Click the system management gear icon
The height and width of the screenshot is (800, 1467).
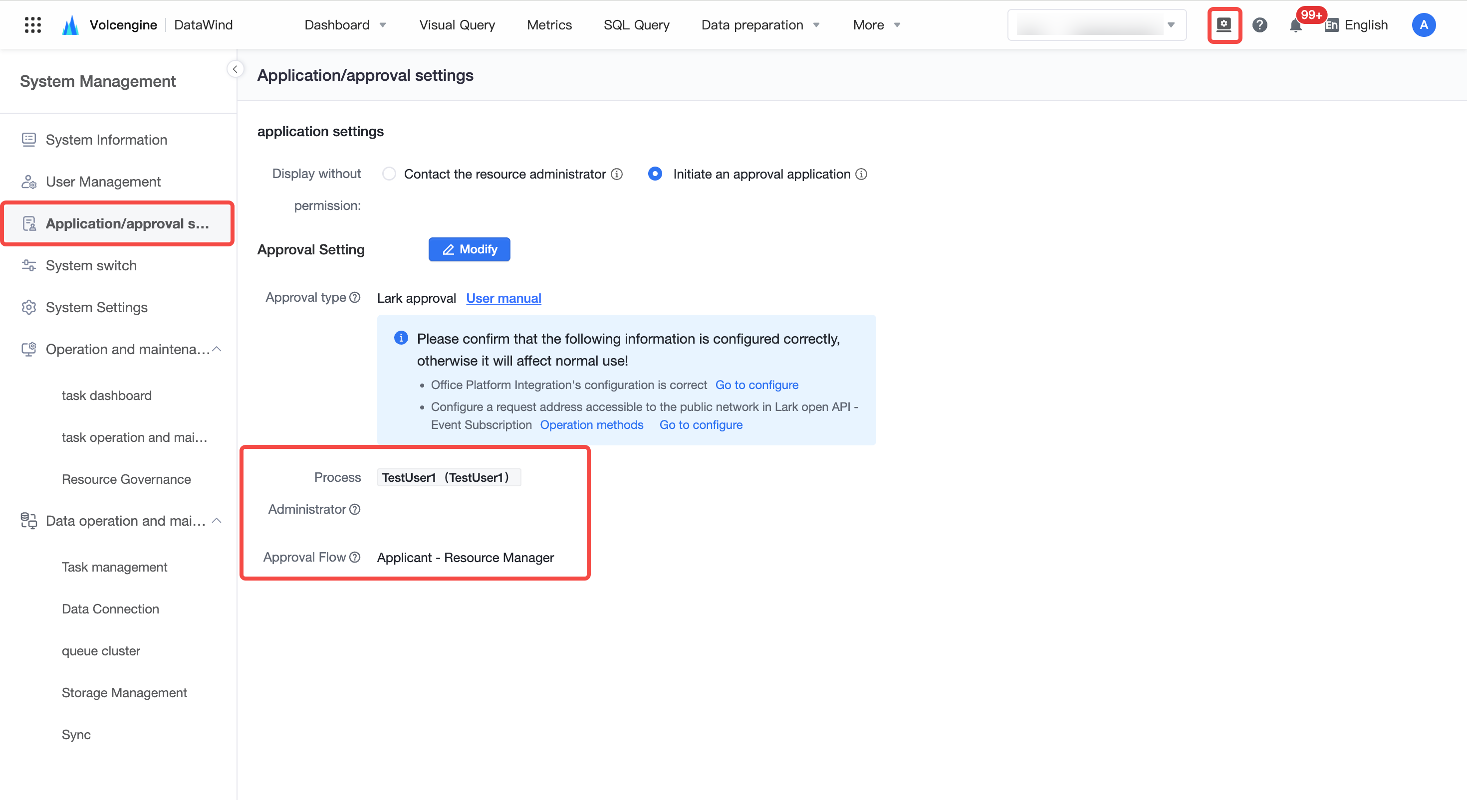point(1224,25)
